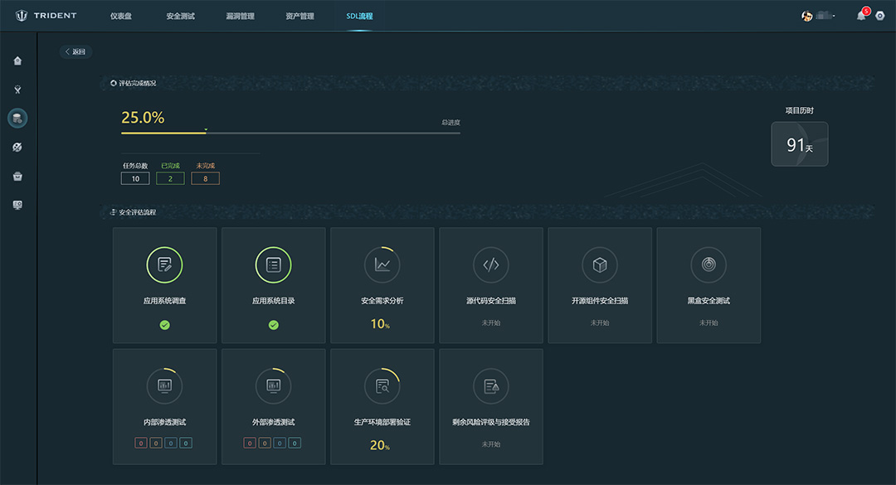Go to the 资产管理 tab
This screenshot has width=896, height=485.
pos(299,16)
